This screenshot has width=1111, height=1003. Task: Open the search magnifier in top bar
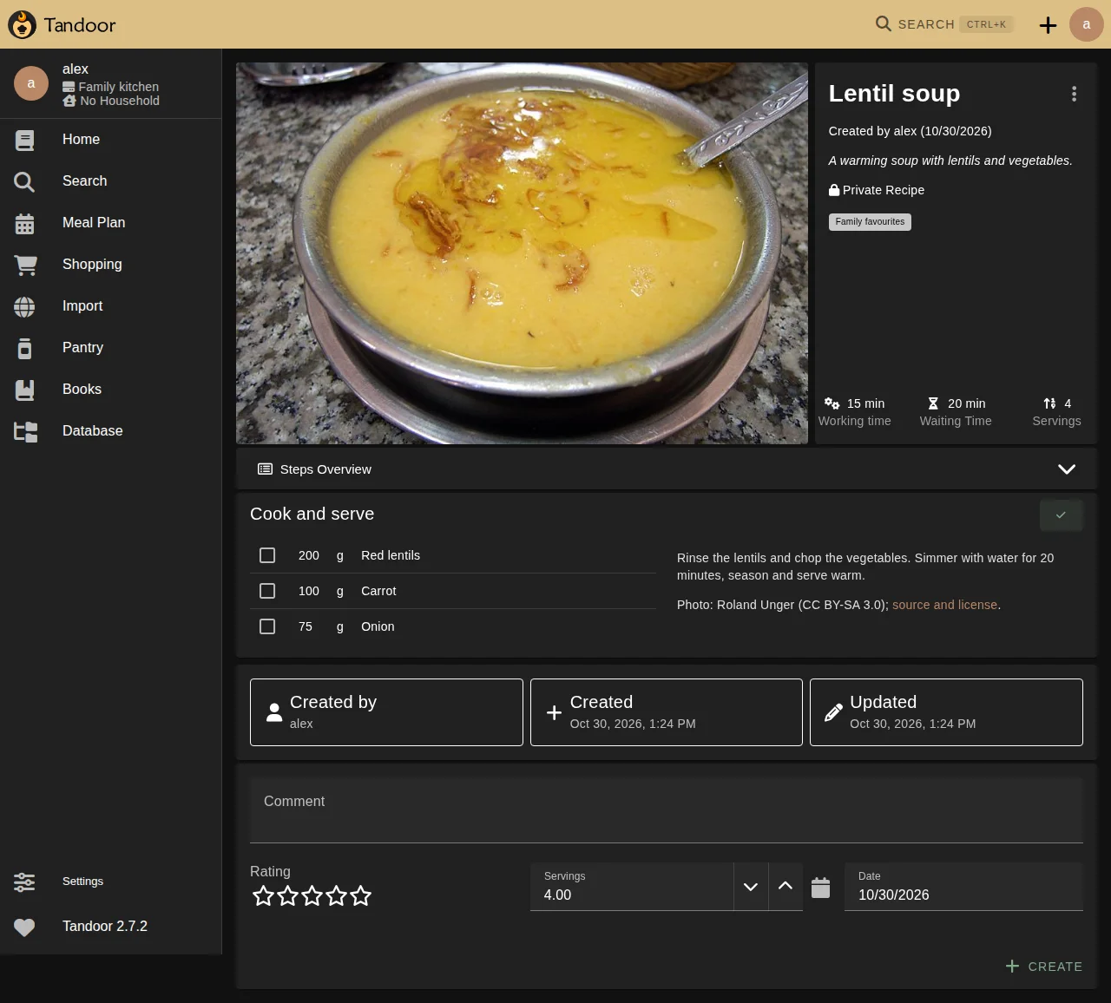click(884, 23)
